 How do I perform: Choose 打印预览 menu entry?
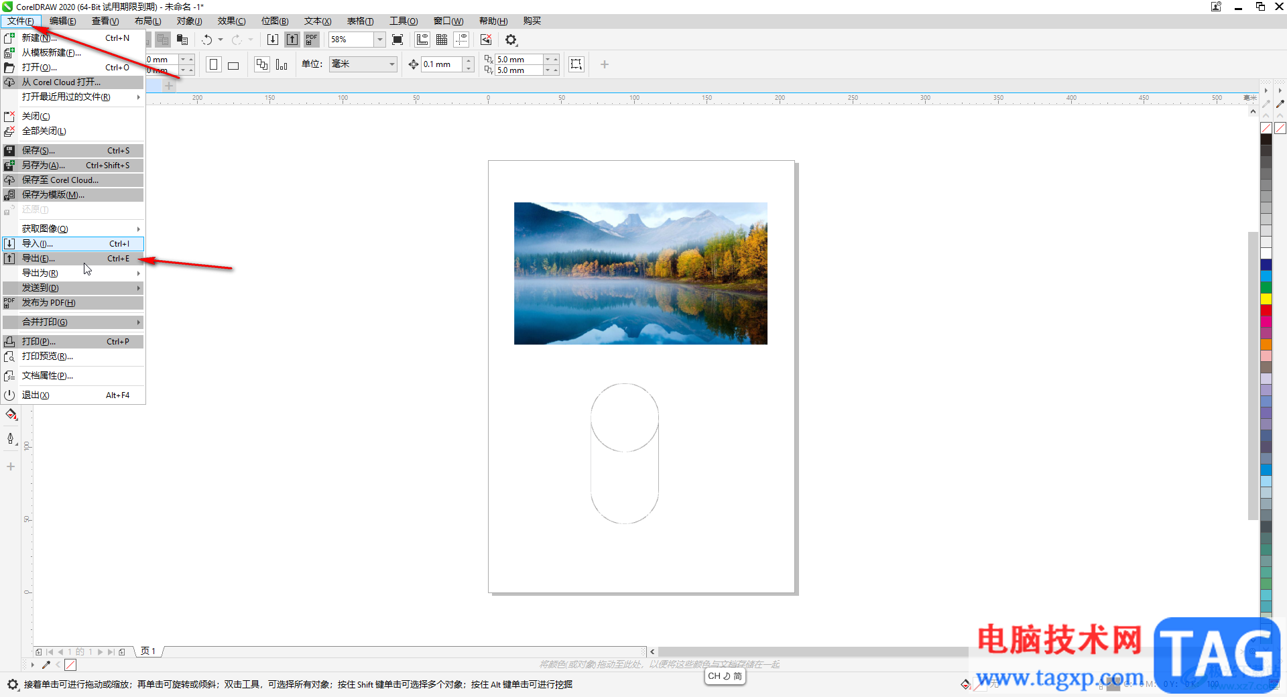tap(73, 357)
